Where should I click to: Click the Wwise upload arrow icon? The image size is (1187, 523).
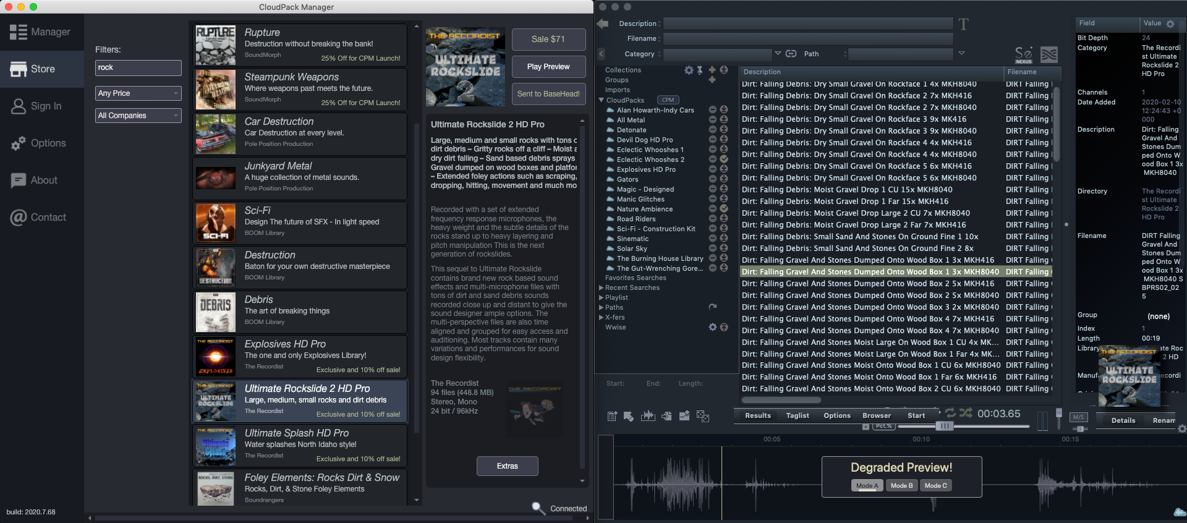[724, 327]
